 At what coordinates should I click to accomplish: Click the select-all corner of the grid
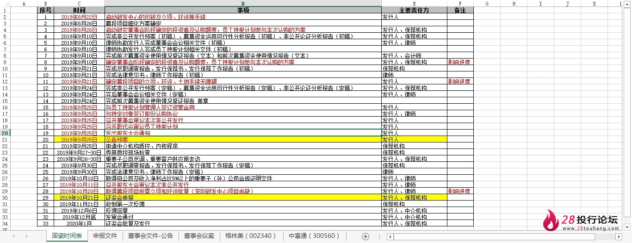coord(5,3)
